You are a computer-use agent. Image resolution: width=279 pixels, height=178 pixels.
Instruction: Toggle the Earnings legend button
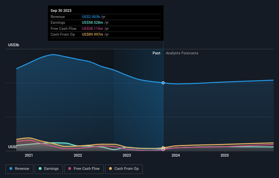pos(49,169)
